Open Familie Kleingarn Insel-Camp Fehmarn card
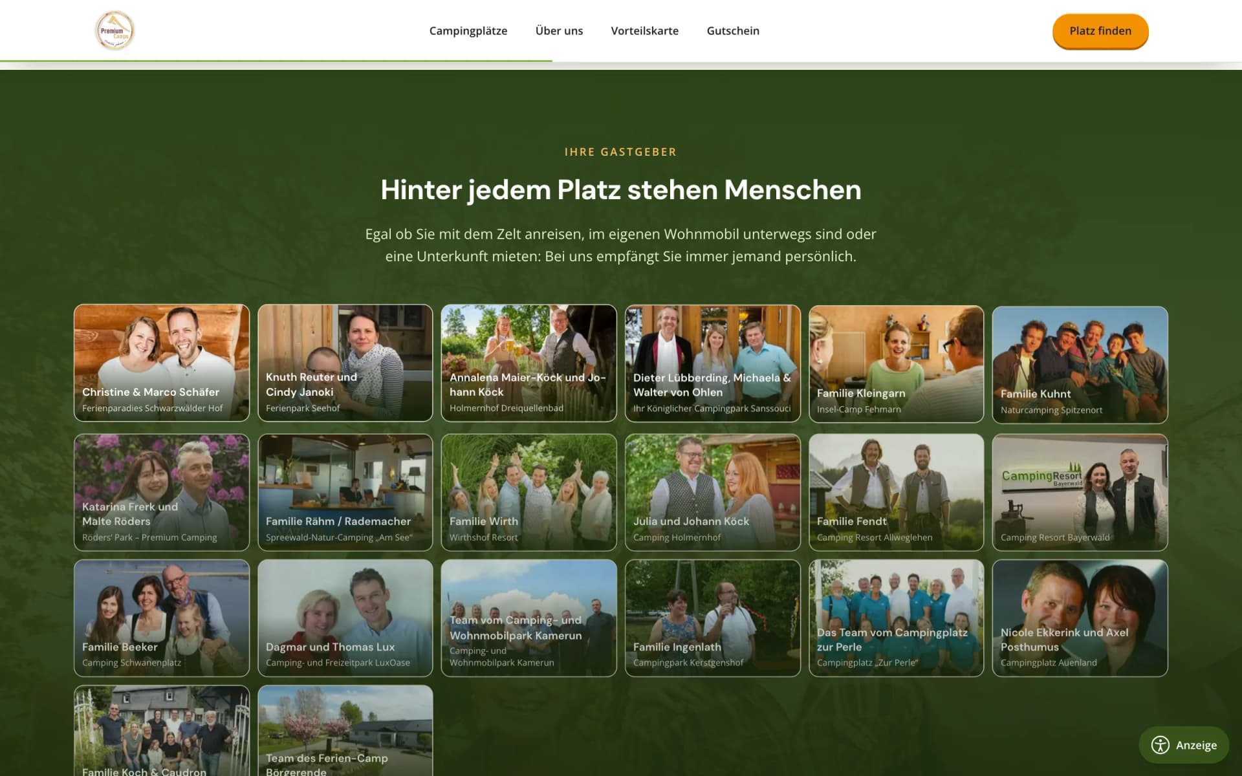The width and height of the screenshot is (1242, 776). tap(897, 364)
